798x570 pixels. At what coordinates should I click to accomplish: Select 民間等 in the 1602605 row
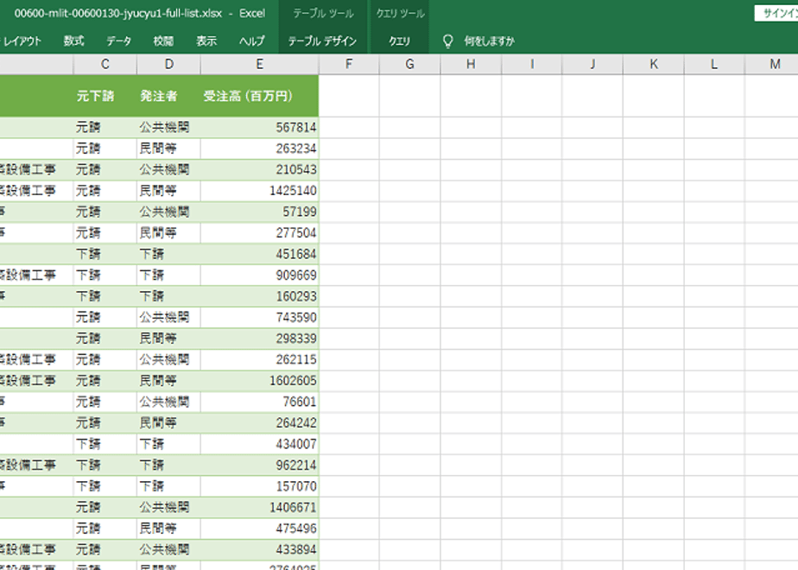(158, 381)
